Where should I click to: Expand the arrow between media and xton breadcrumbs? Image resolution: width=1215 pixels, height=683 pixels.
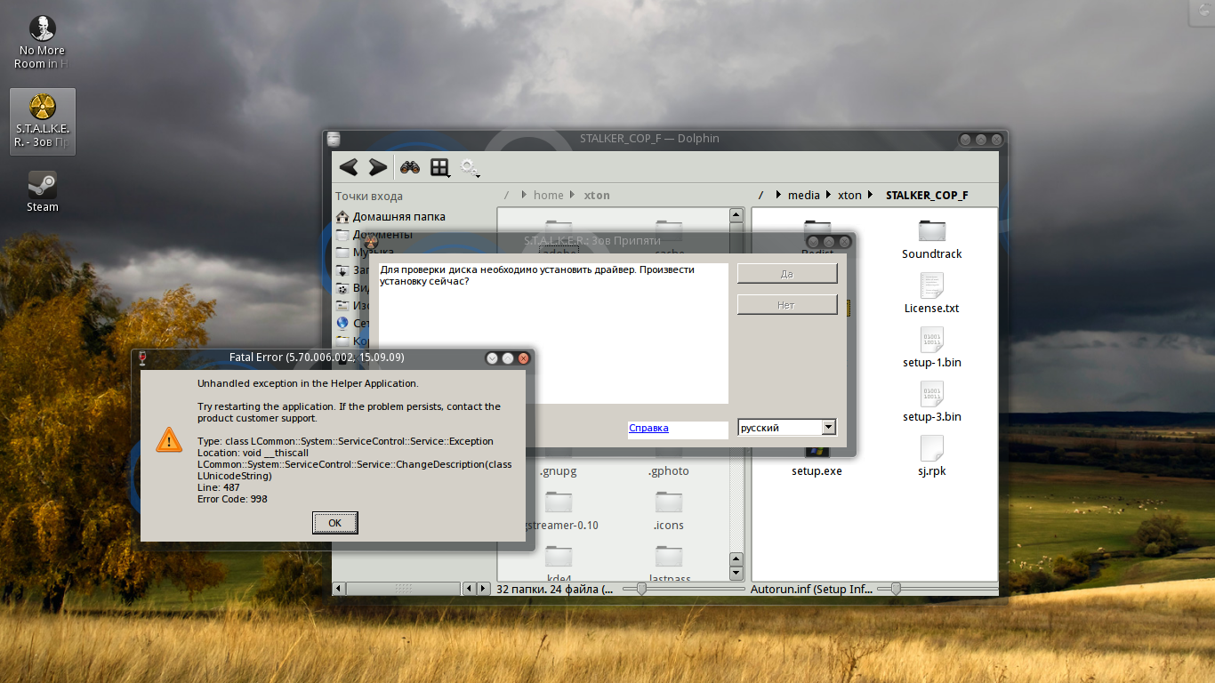point(828,196)
